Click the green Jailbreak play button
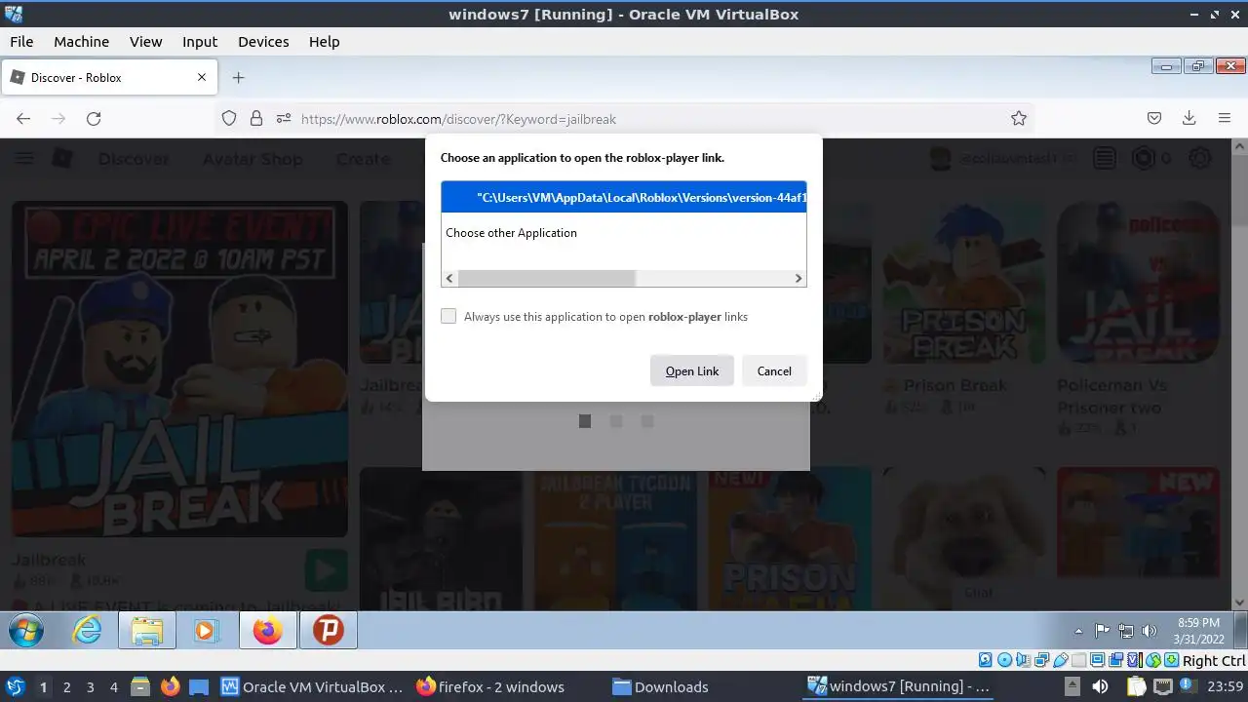This screenshot has width=1248, height=702. point(326,569)
